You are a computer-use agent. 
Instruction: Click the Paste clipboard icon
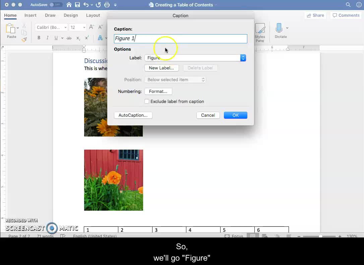coord(11,30)
